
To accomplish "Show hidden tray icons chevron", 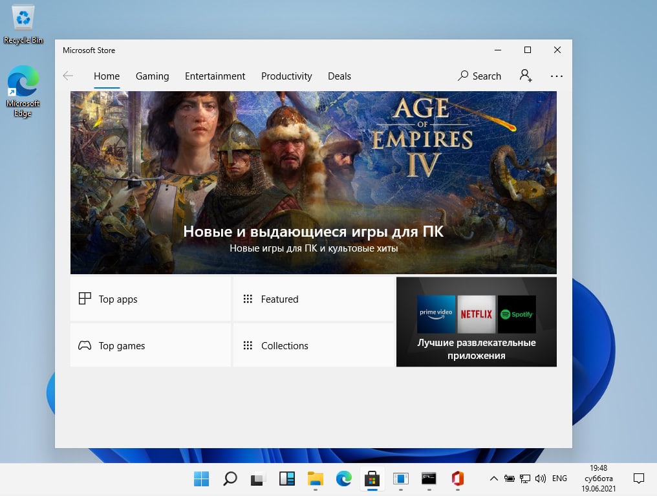I will click(x=494, y=479).
